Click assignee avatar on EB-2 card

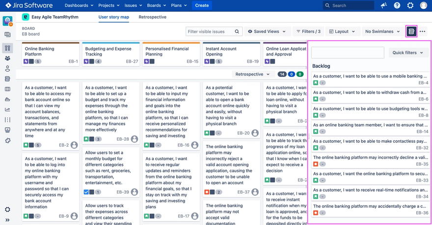[x=74, y=145]
